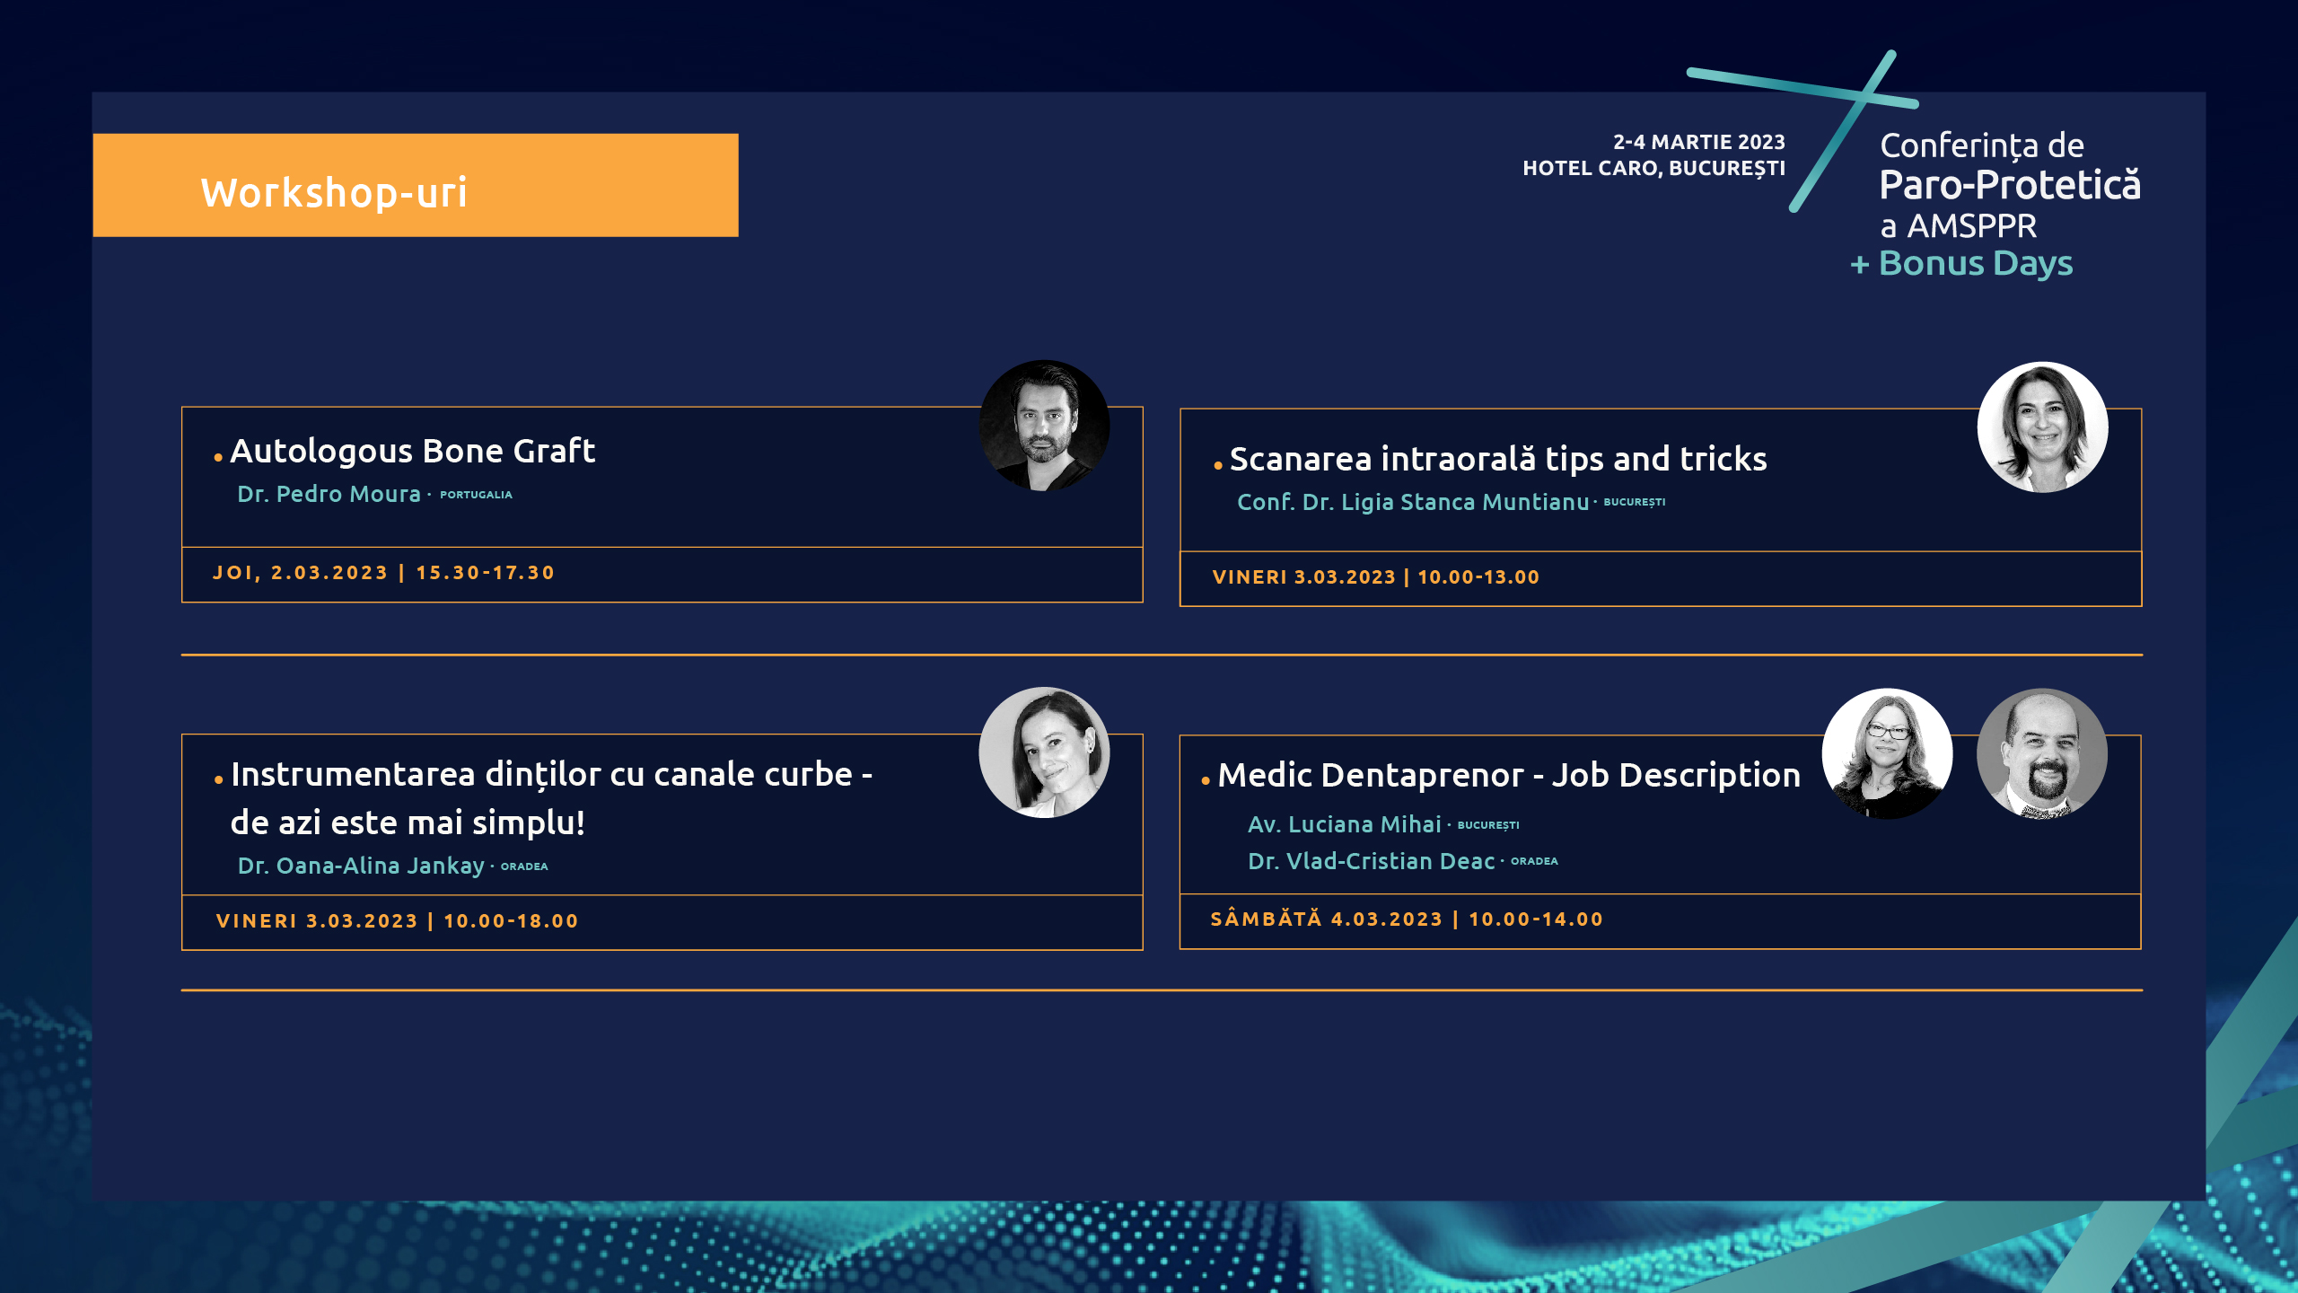This screenshot has height=1293, width=2298.
Task: Click the JOI, 2.03.2023 schedule bar
Action: pos(662,574)
